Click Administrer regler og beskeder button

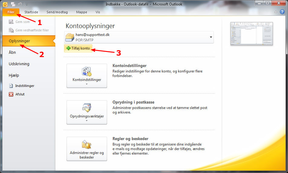(87, 149)
